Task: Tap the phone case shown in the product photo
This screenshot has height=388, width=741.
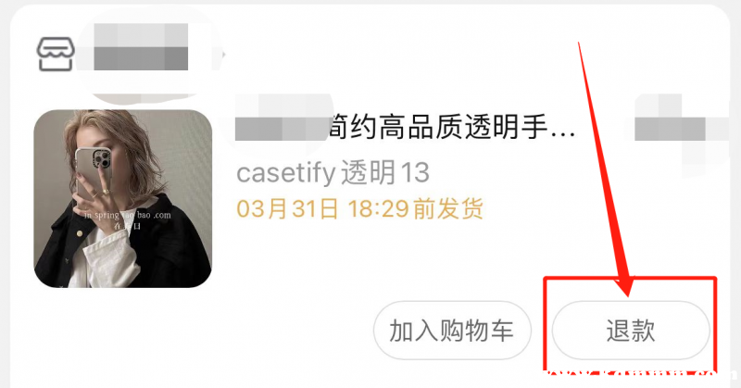Action: coord(94,172)
